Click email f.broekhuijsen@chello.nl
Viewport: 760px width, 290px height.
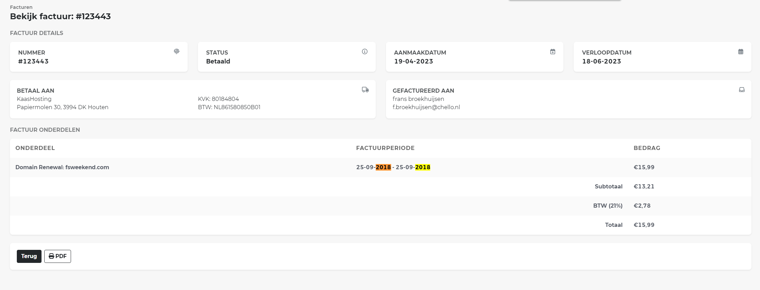pyautogui.click(x=426, y=107)
